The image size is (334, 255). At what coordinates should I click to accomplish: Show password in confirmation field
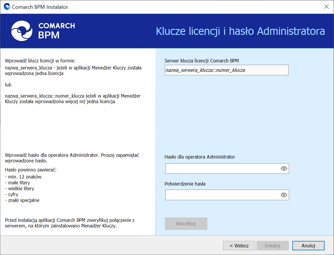[x=284, y=195]
